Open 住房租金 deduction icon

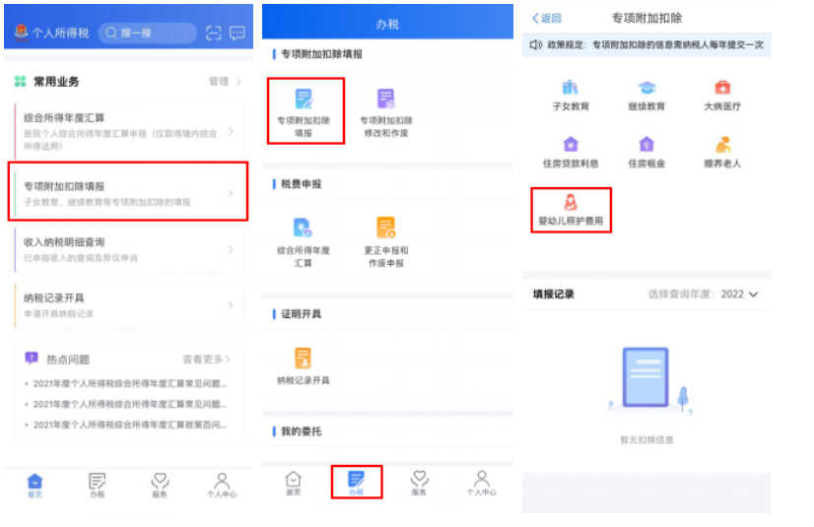coord(646,151)
